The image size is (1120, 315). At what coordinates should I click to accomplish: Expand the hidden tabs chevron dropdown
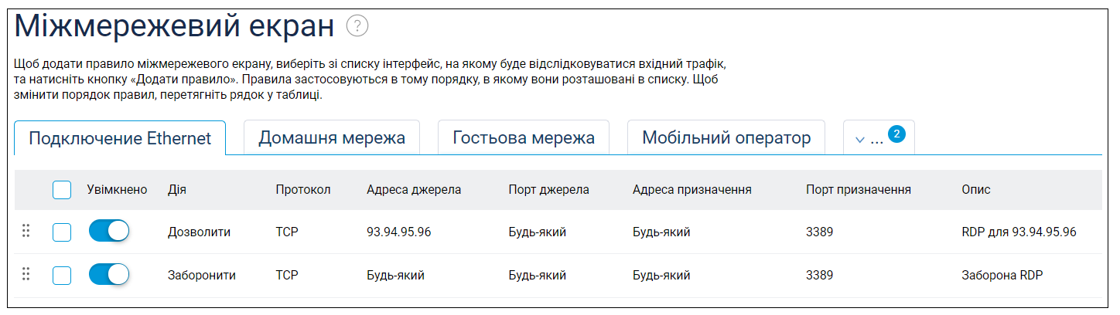[x=859, y=140]
